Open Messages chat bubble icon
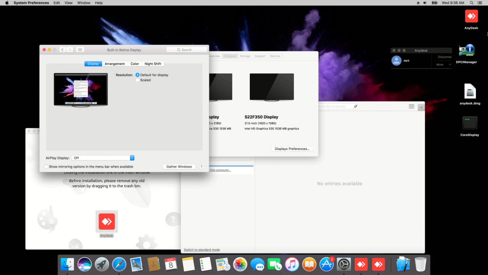This screenshot has height=275, width=488. pos(257,264)
